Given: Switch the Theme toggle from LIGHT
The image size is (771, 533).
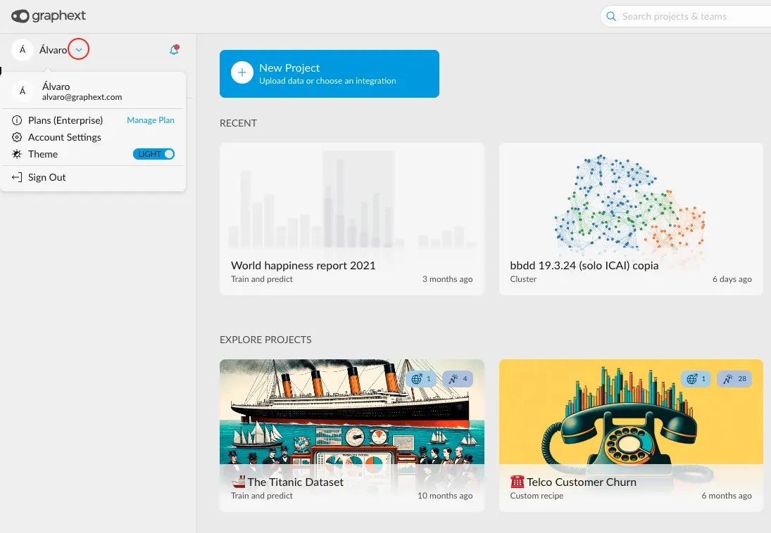Looking at the screenshot, I should click(x=153, y=154).
